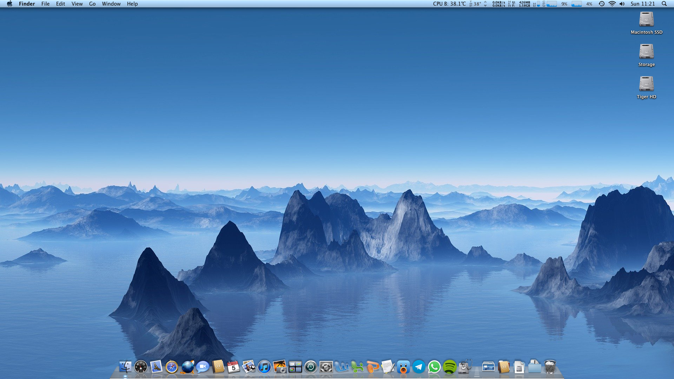Open WhatsApp from the Dock

pos(434,367)
